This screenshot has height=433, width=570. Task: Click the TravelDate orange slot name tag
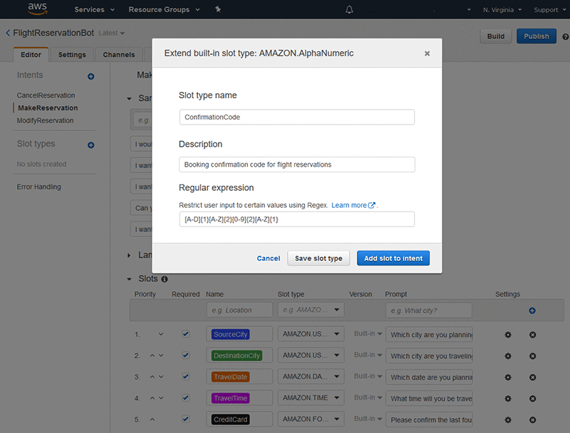tap(230, 377)
